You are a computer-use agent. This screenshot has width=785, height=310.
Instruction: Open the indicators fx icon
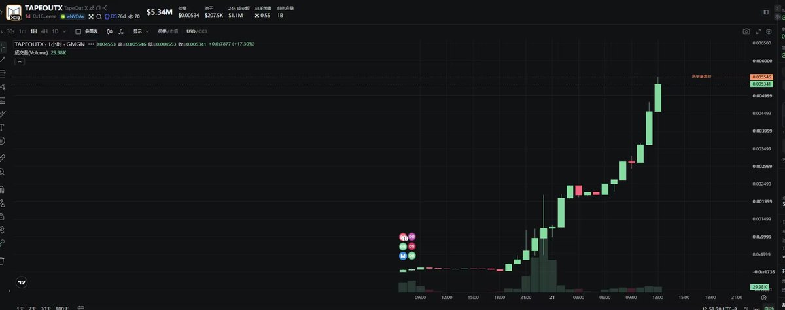121,31
